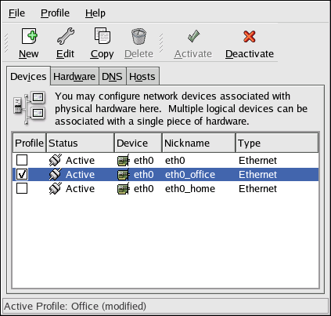Enable the profile checkbox for eth0
This screenshot has width=331, height=316.
(x=22, y=160)
